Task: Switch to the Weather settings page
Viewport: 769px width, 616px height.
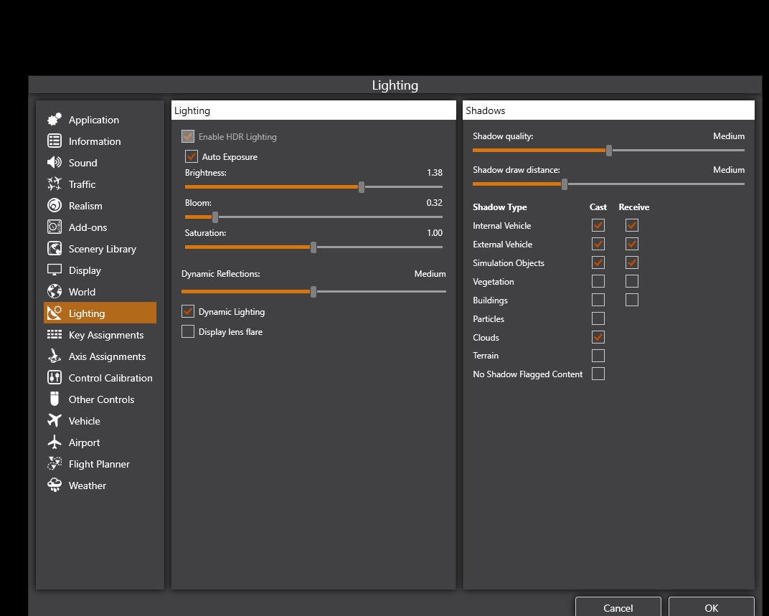Action: point(86,485)
